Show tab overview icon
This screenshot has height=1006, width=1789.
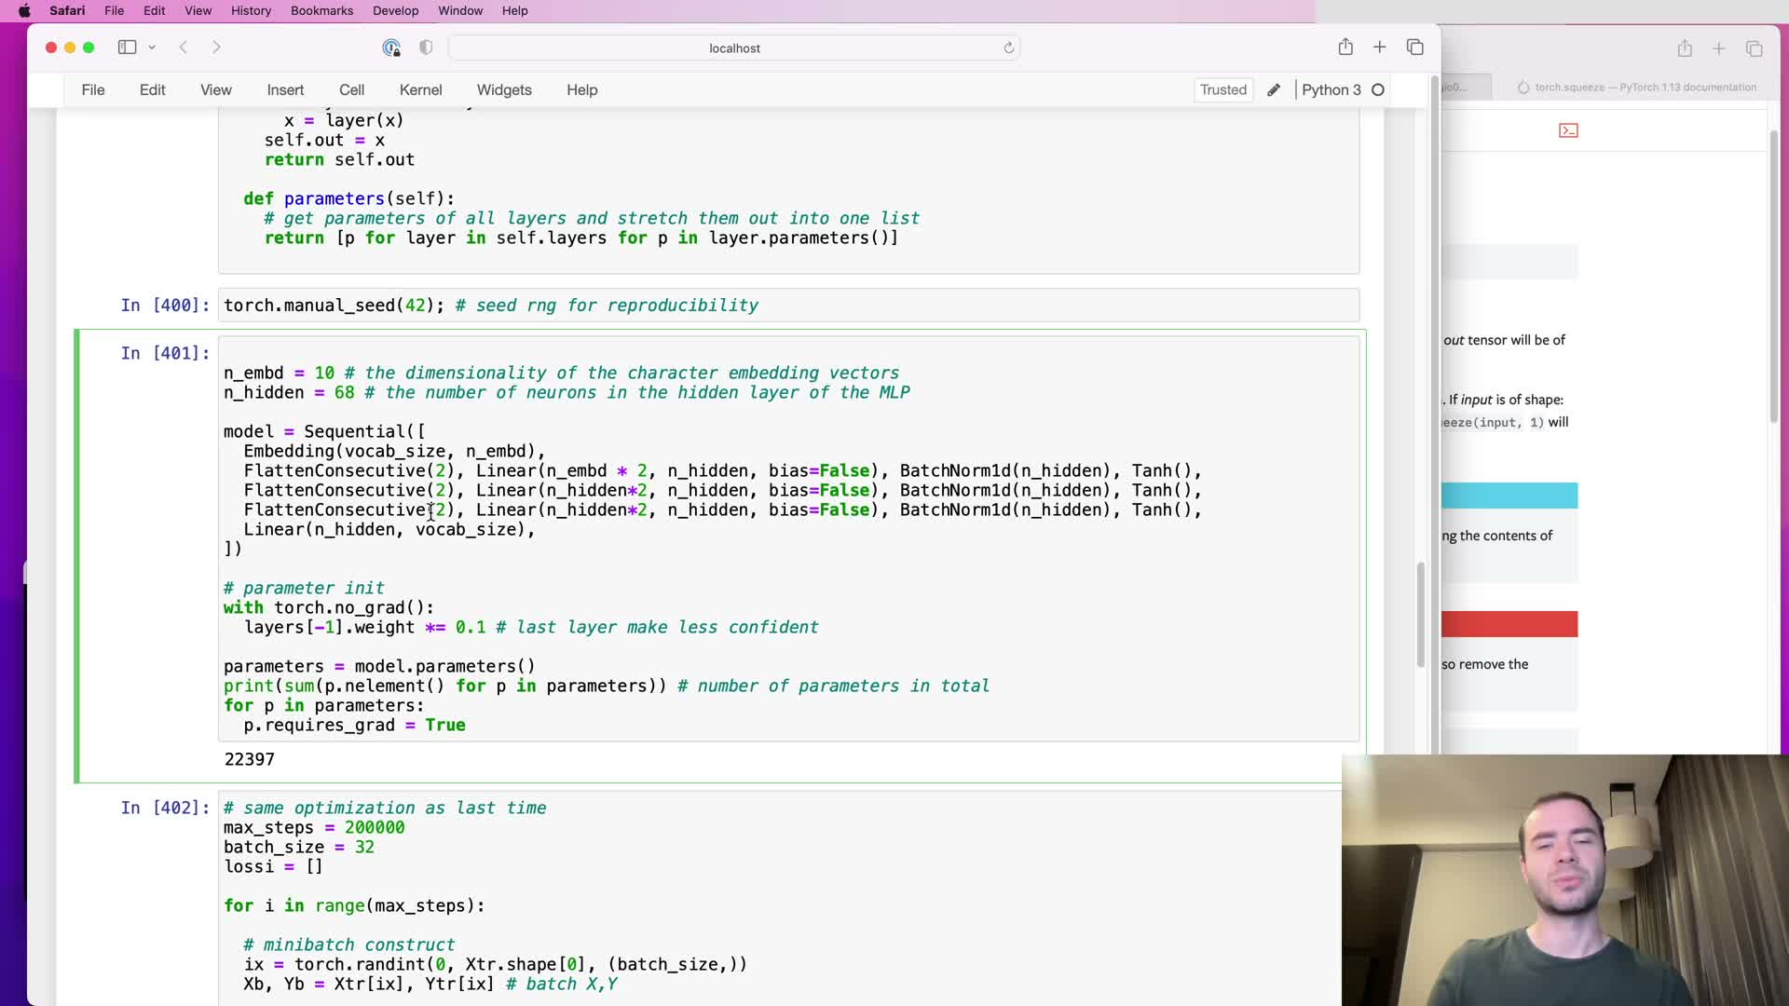[1415, 48]
